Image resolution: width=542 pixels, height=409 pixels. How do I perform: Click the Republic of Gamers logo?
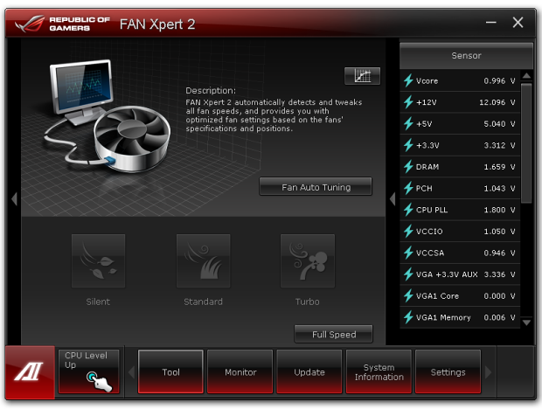pos(62,24)
